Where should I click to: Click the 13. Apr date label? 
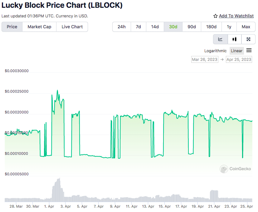click(148, 206)
